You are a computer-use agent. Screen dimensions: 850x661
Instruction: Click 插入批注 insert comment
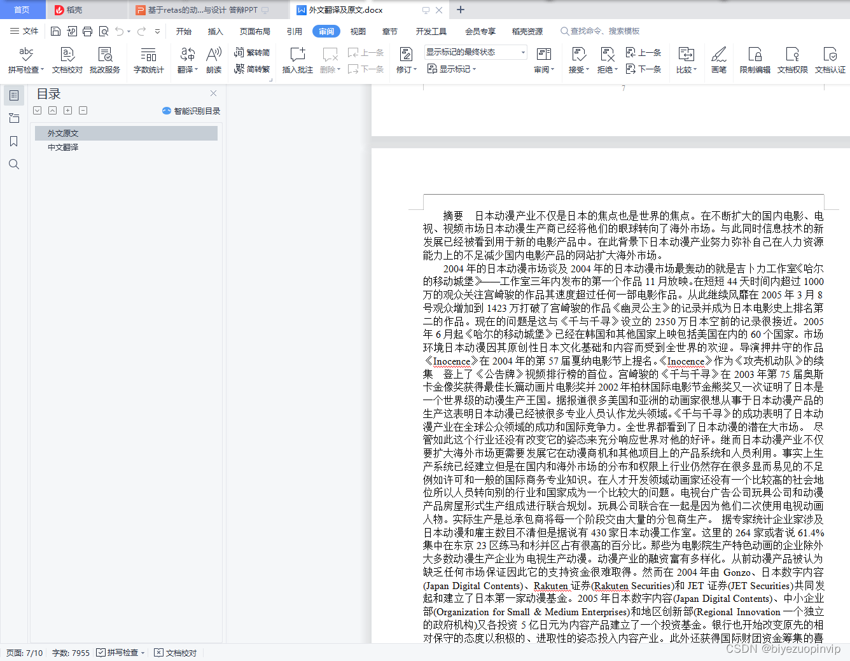[298, 60]
